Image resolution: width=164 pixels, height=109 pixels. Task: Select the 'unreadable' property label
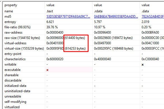tap(13, 96)
